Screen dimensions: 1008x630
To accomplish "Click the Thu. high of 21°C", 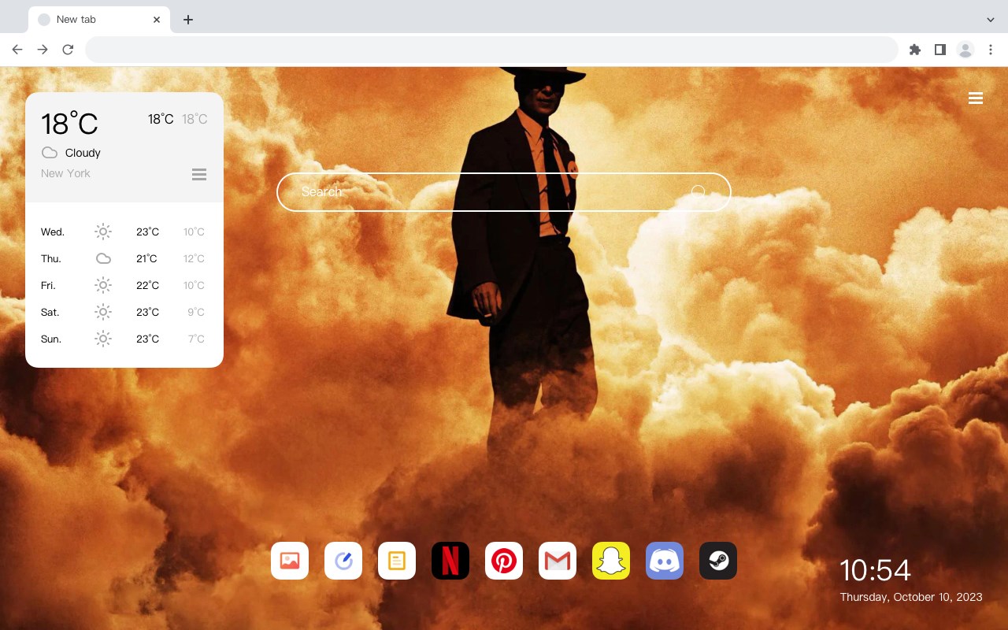I will (x=147, y=258).
